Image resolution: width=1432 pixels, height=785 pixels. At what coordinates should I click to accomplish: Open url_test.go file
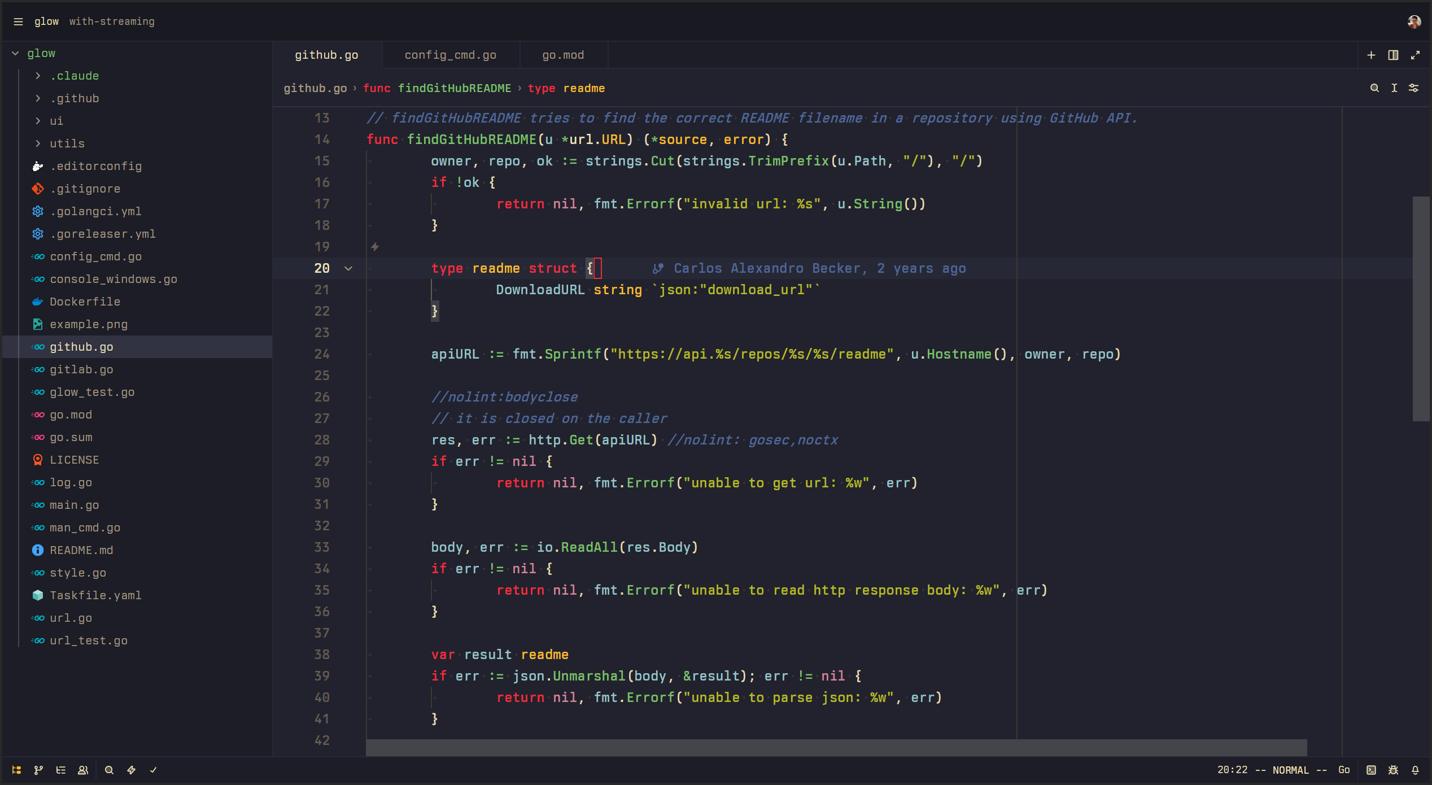click(138, 640)
